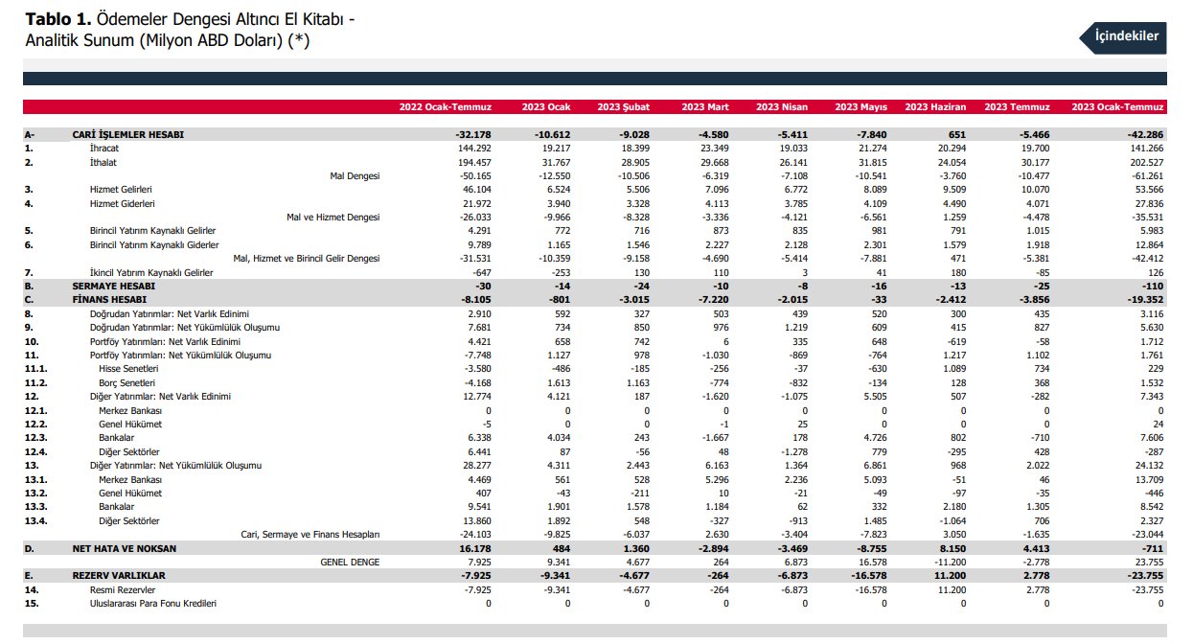This screenshot has width=1193, height=644.
Task: Select the Merkez Bankası value '13.709'
Action: [x=1151, y=479]
